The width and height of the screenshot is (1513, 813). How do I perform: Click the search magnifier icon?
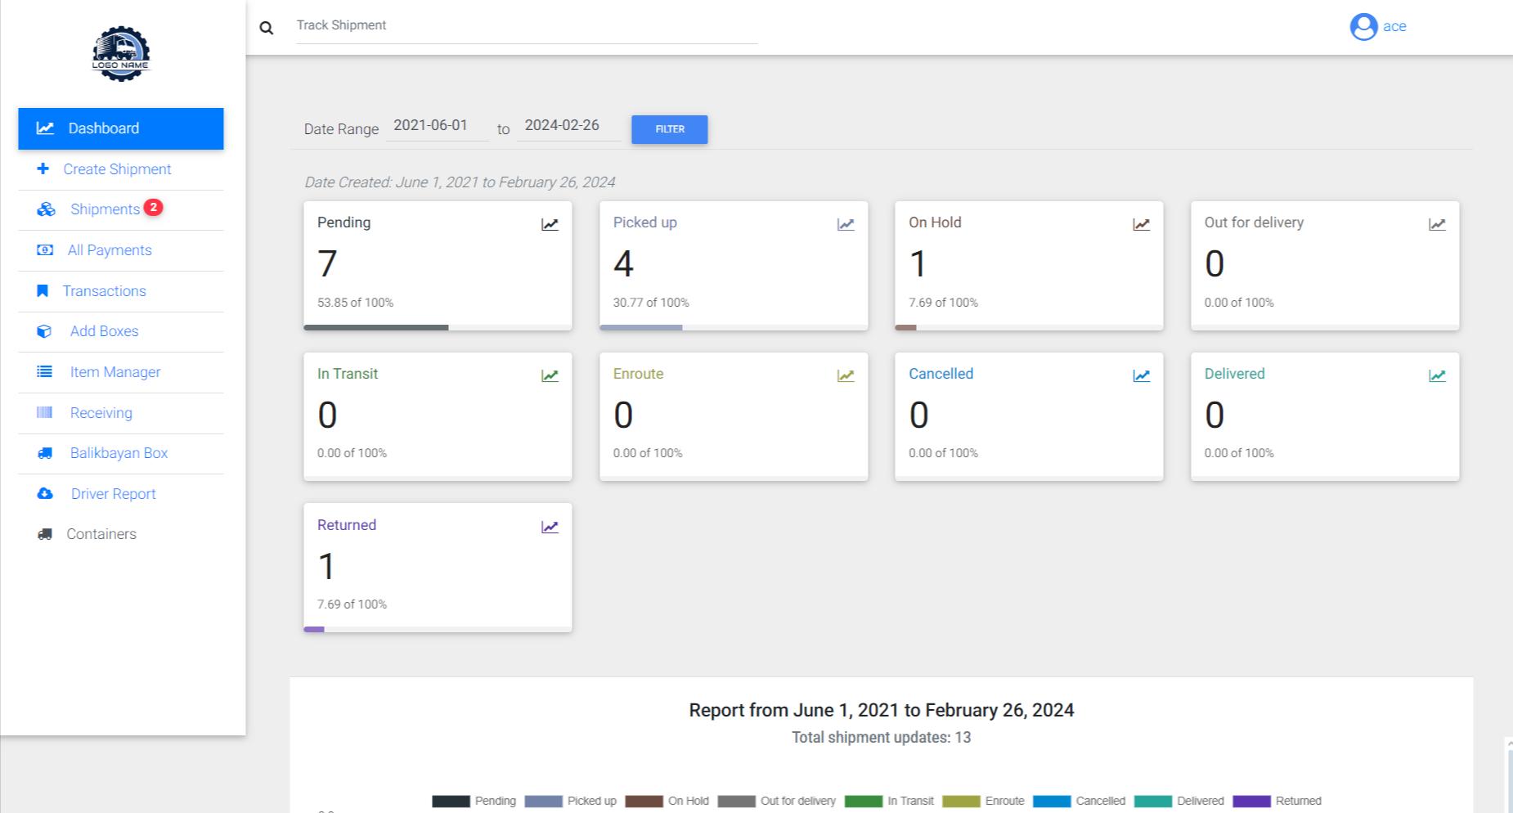[266, 28]
